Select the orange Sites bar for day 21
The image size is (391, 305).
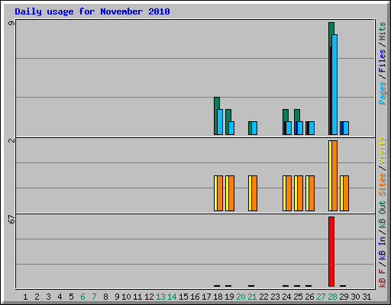click(254, 193)
